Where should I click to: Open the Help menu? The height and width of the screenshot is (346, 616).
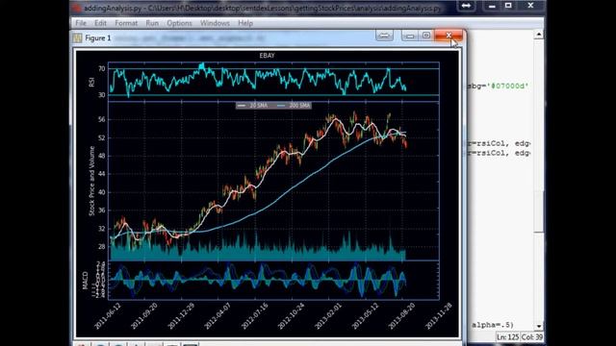point(245,23)
